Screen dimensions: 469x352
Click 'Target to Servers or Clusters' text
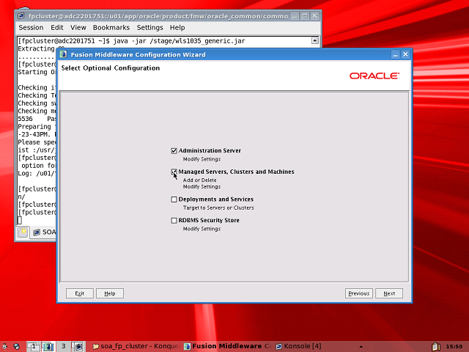click(x=218, y=208)
